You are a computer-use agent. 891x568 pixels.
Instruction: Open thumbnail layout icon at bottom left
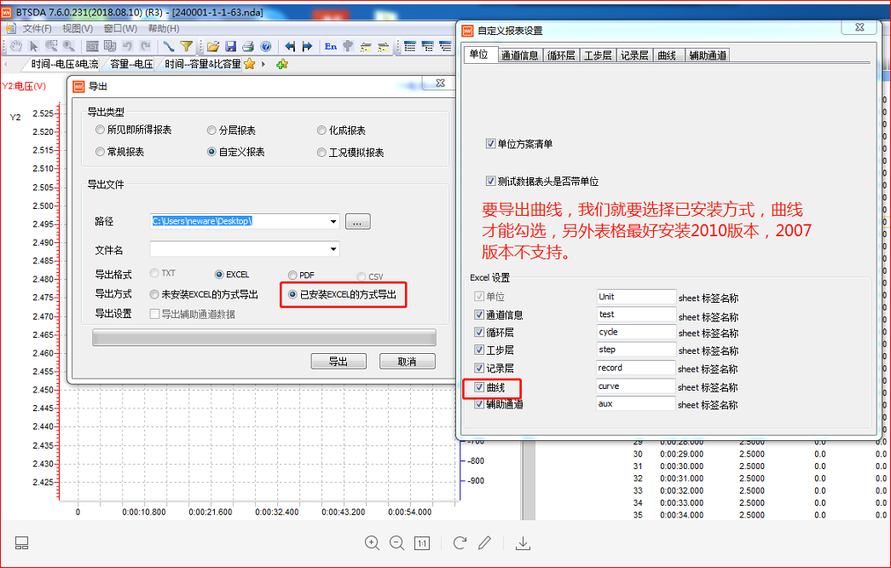click(x=21, y=543)
